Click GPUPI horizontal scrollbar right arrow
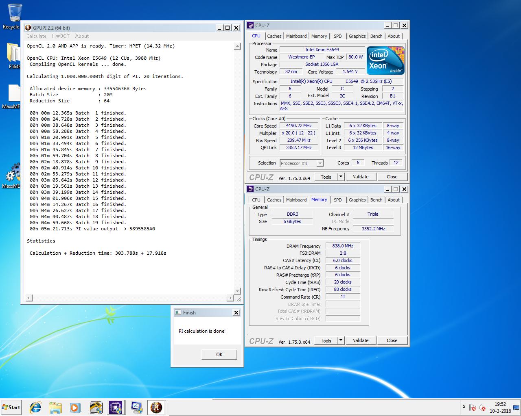Viewport: 521px width, 416px height. (x=230, y=298)
